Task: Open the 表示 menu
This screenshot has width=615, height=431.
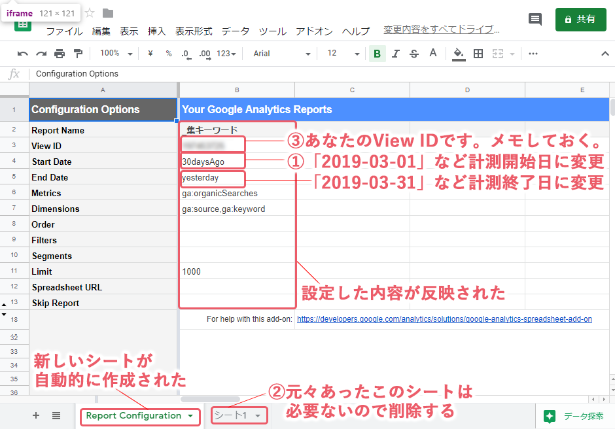Action: 129,31
